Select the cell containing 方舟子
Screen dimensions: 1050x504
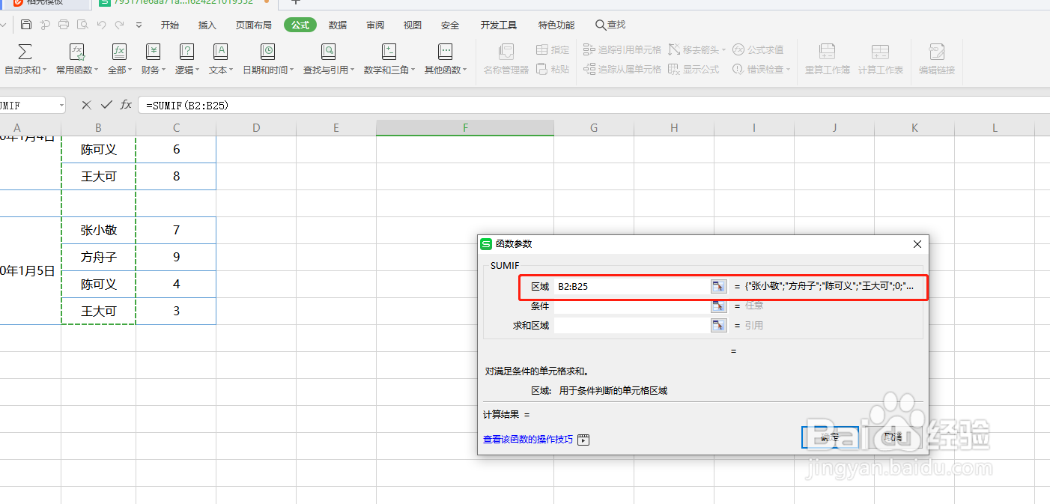[x=99, y=257]
